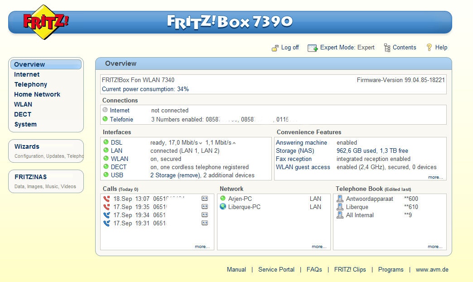Screen dimensions: 473x282
Task: Open the Service Portal link
Action: coord(276,269)
